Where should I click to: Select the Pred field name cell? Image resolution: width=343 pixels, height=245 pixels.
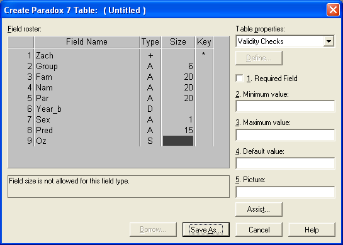(87, 130)
